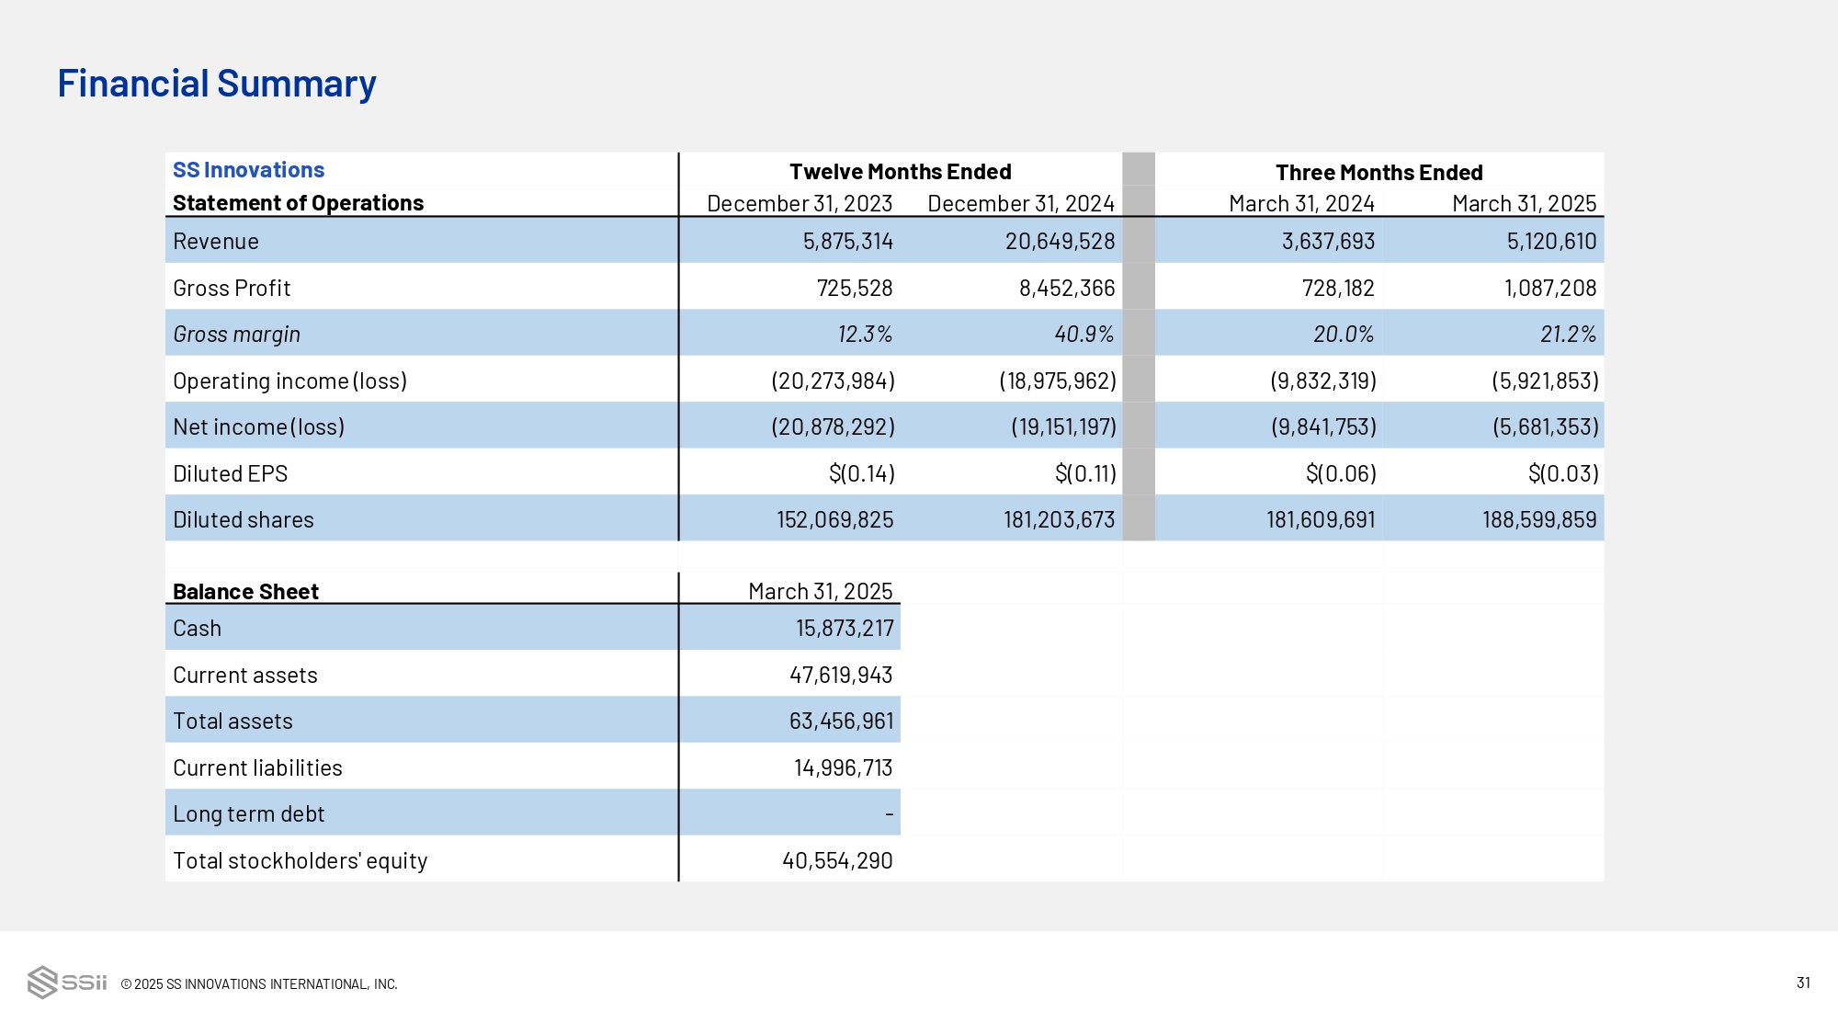Click Total stockholders' equity value 40,554,290
The width and height of the screenshot is (1838, 1034).
(837, 861)
